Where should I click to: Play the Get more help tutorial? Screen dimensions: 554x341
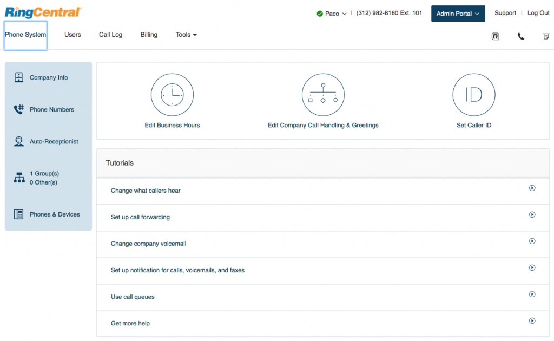point(532,320)
